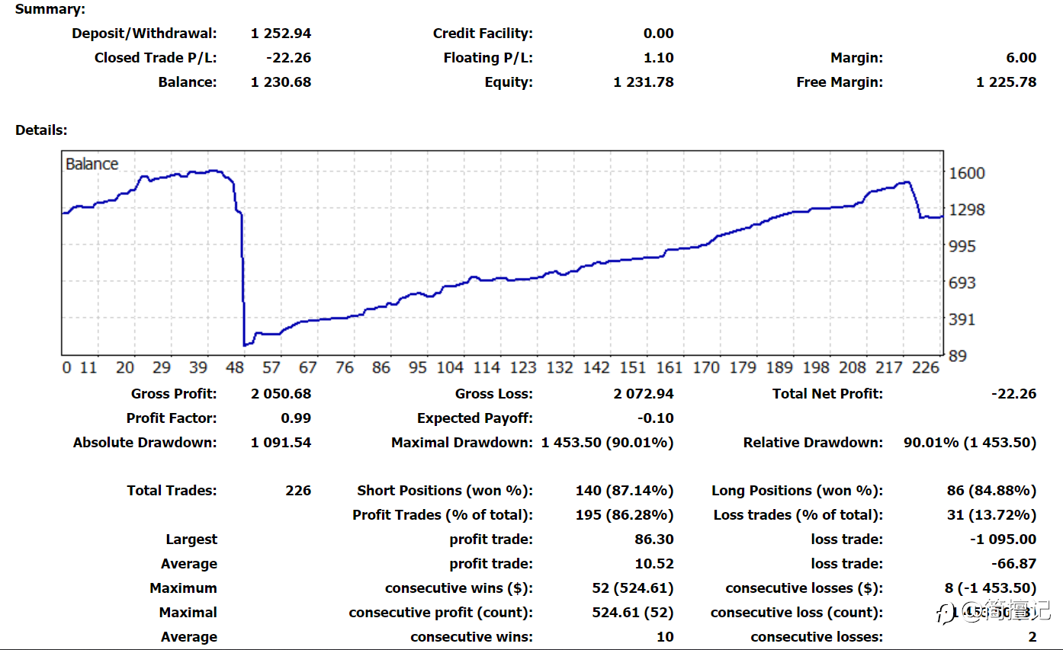Click the 89 label on chart axis
The width and height of the screenshot is (1063, 650).
[x=958, y=356]
